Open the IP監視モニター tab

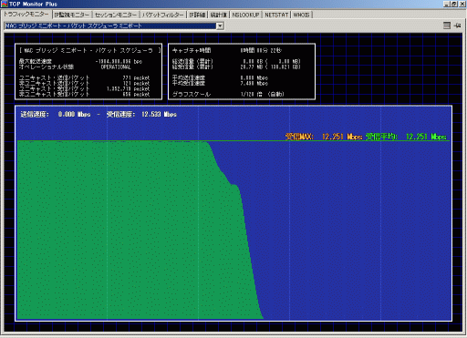[x=72, y=15]
